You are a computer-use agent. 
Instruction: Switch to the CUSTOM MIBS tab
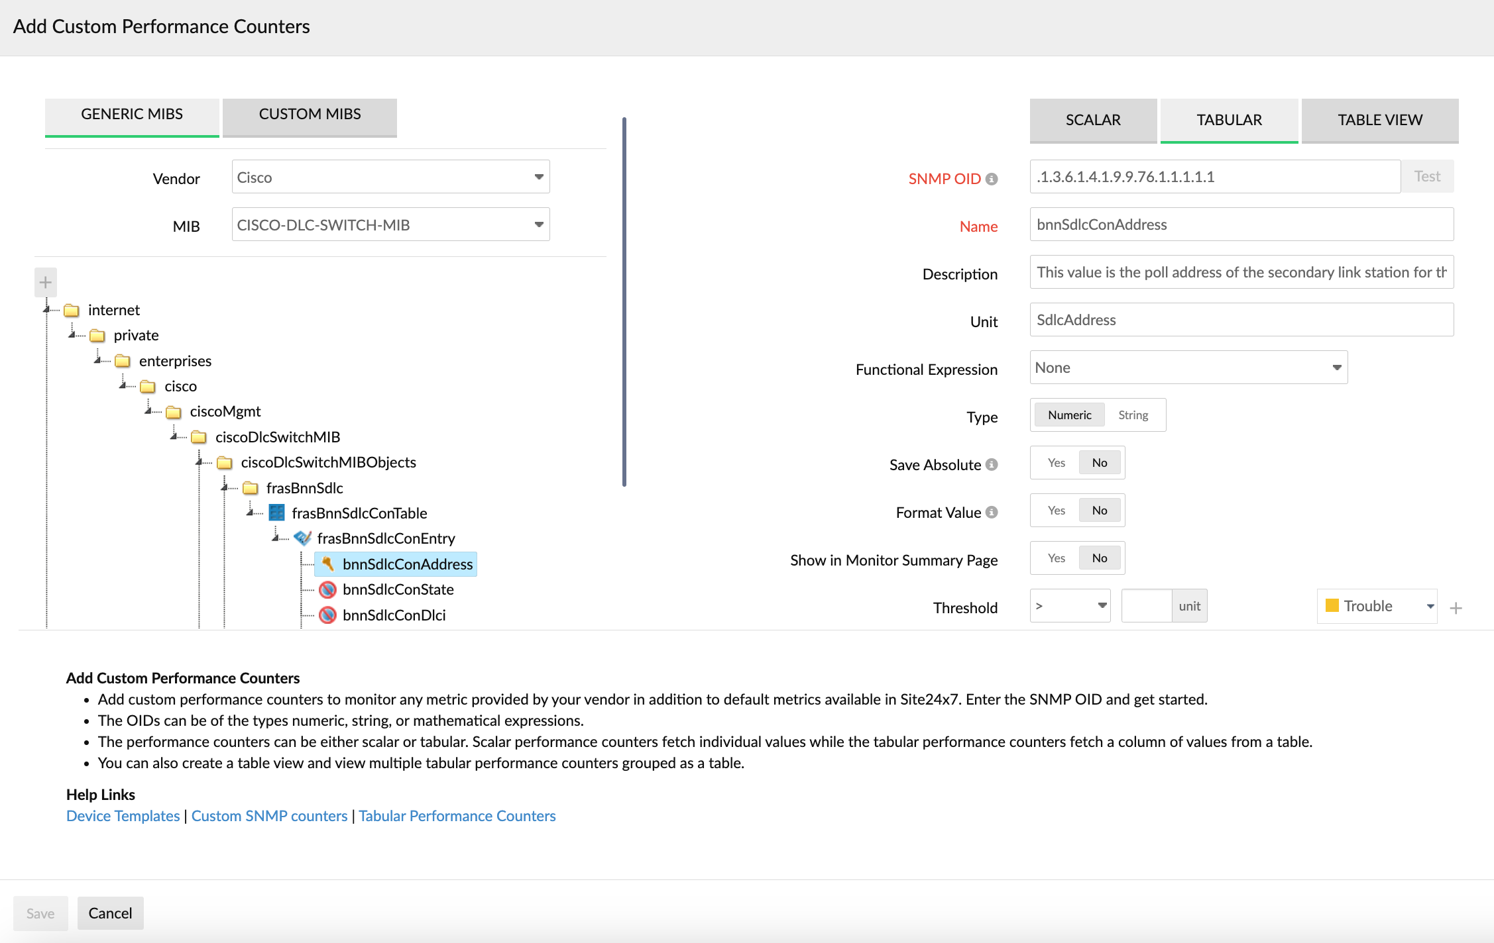tap(310, 115)
